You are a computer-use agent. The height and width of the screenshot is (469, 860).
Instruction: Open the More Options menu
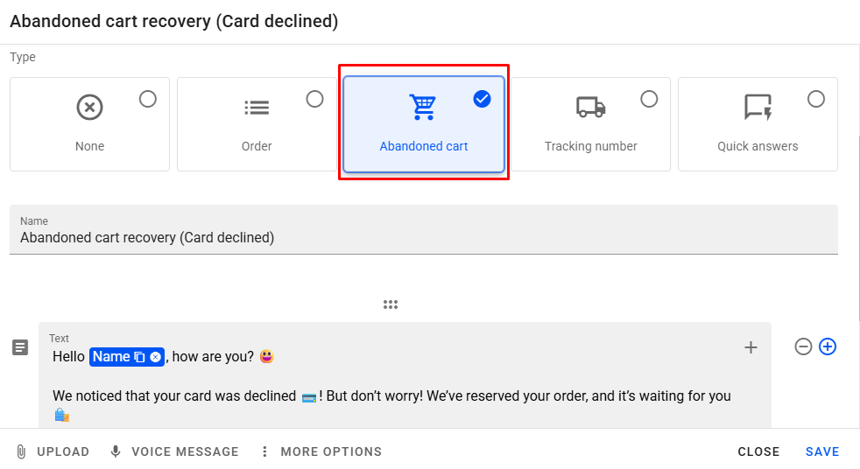[321, 451]
